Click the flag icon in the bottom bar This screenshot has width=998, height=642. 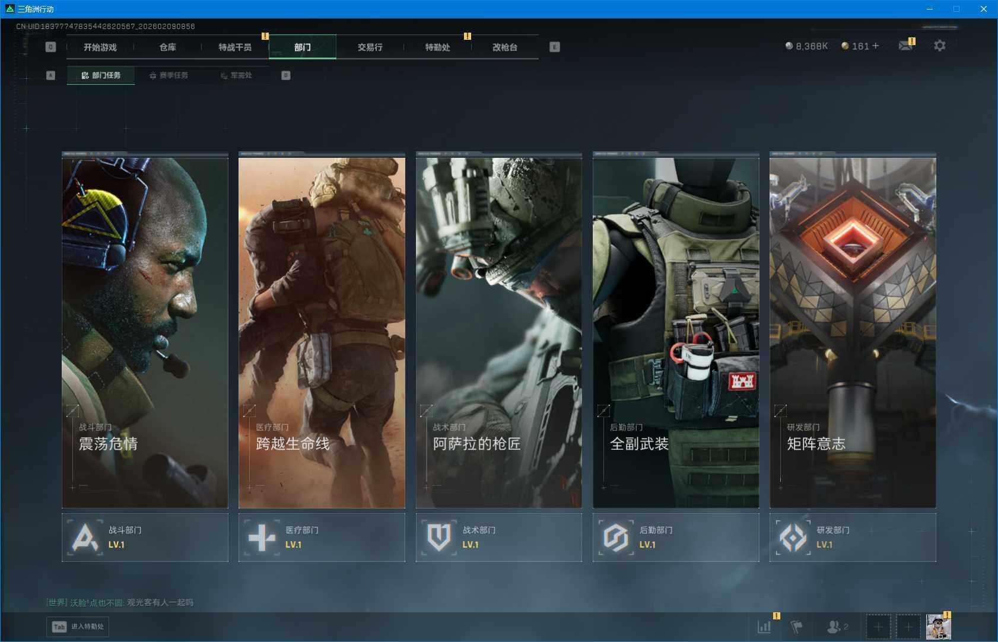(x=796, y=626)
